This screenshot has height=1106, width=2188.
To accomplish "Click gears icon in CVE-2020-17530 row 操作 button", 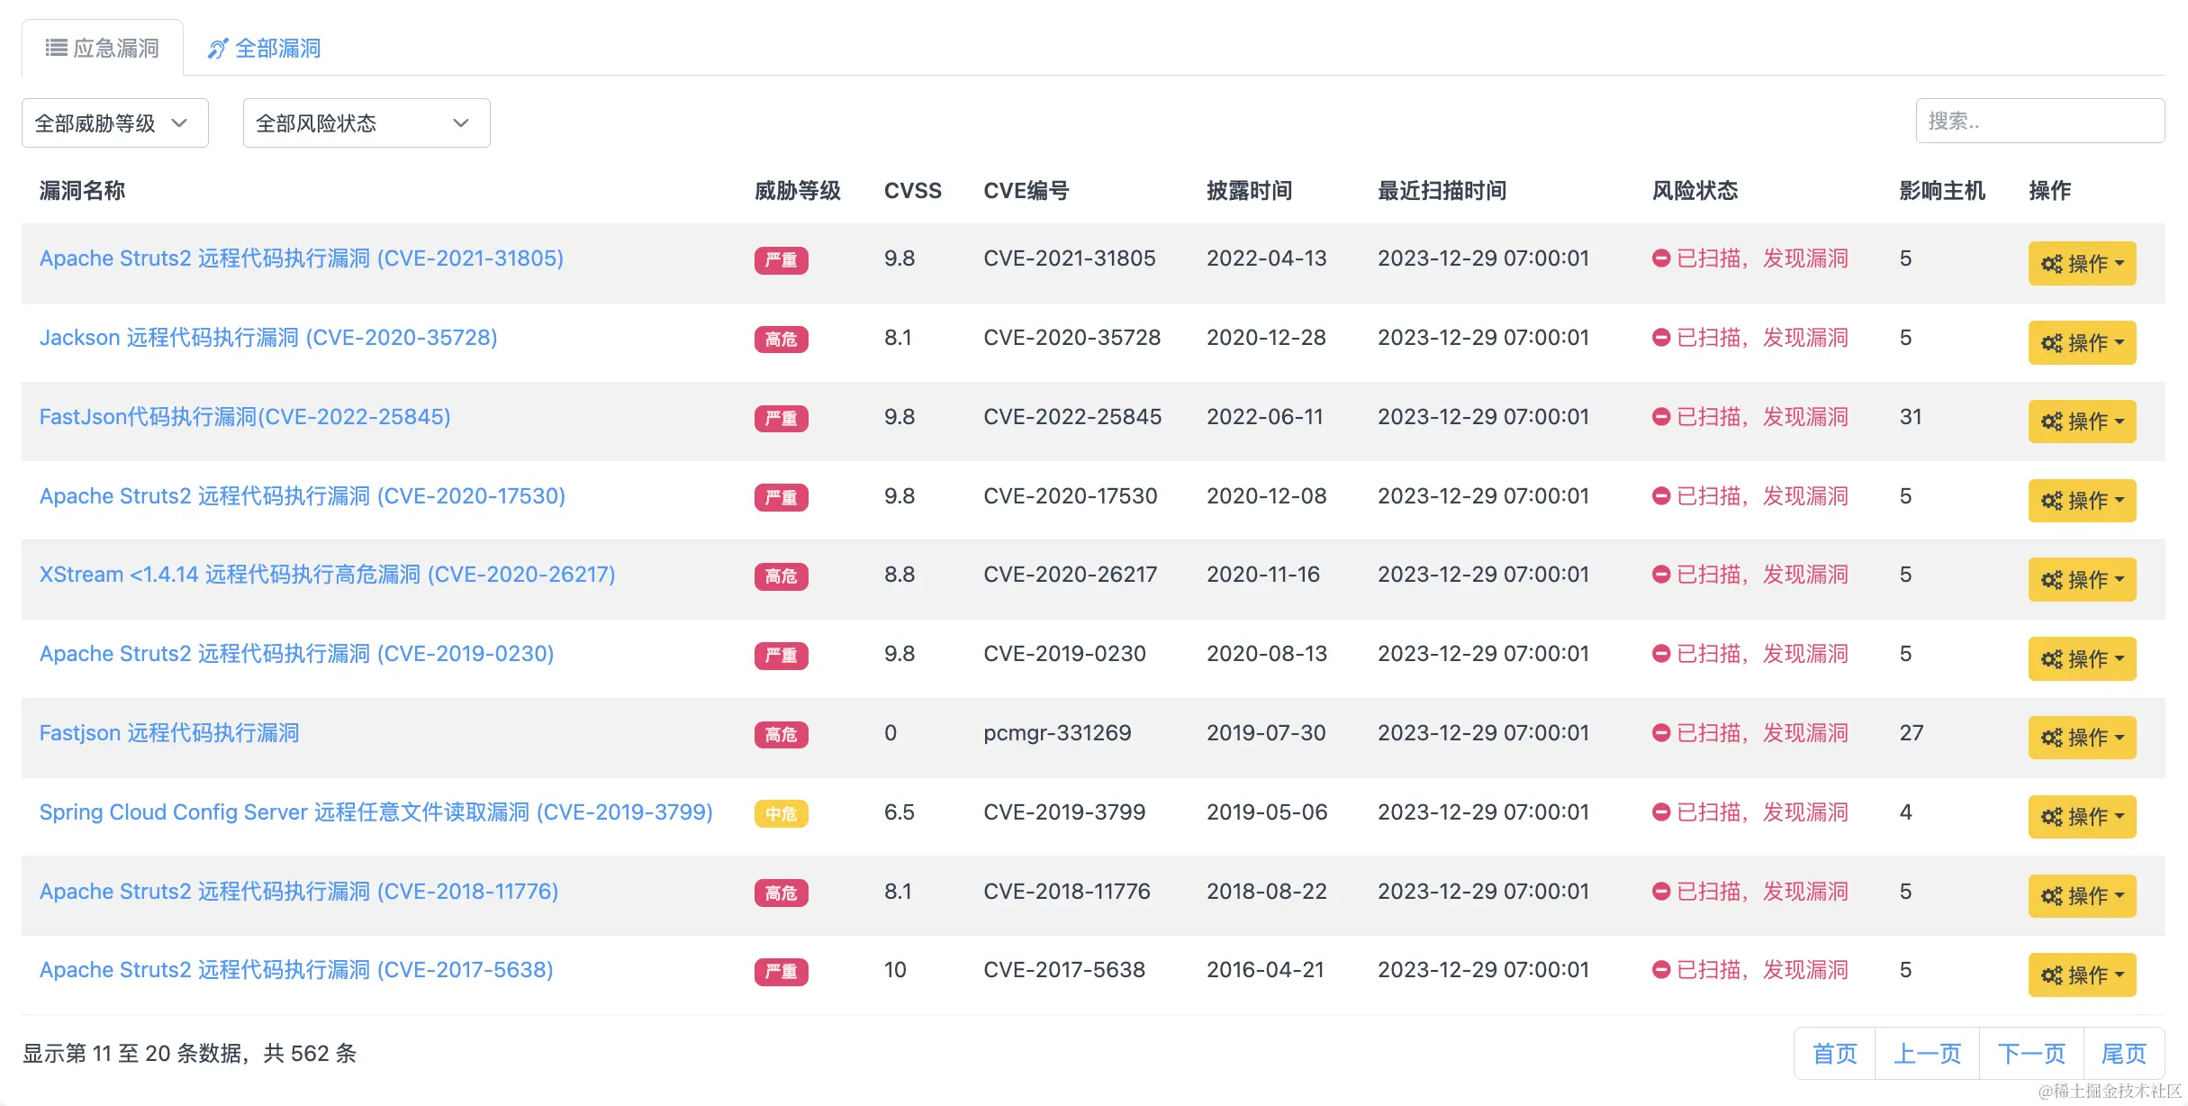I will (x=2051, y=501).
